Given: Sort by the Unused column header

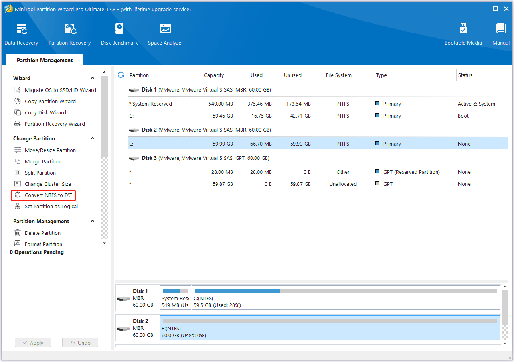Looking at the screenshot, I should (x=293, y=75).
